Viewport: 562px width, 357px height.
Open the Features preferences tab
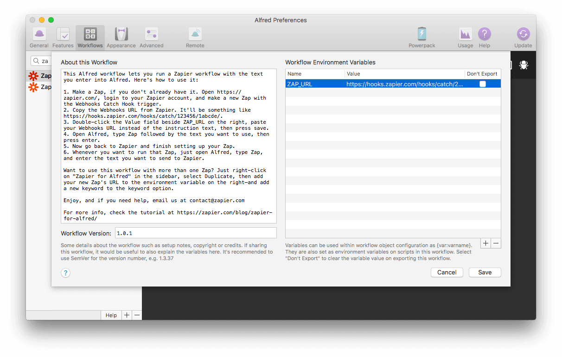[x=63, y=37]
